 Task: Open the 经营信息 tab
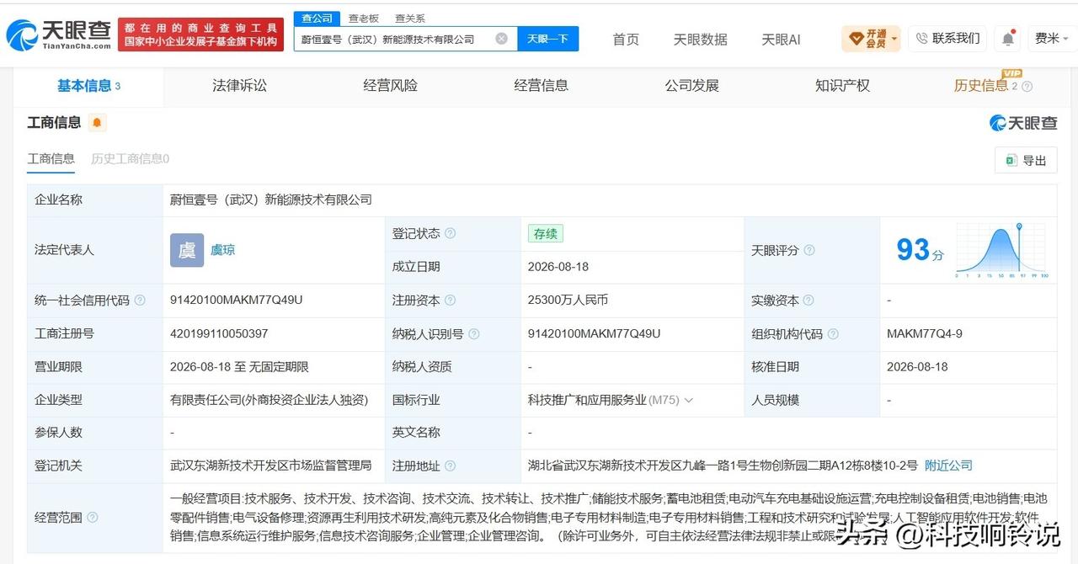click(541, 86)
